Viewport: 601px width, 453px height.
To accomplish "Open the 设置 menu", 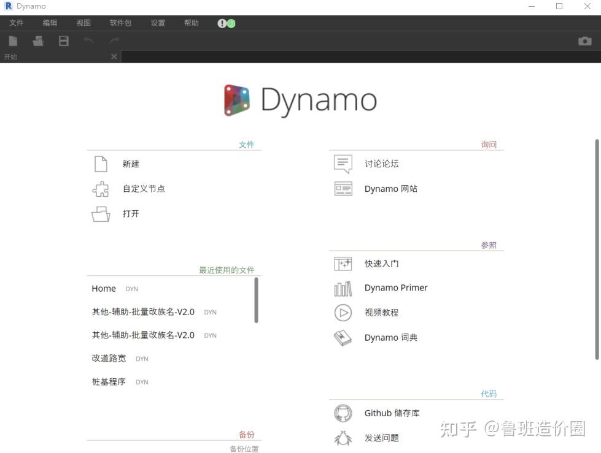I will tap(157, 23).
